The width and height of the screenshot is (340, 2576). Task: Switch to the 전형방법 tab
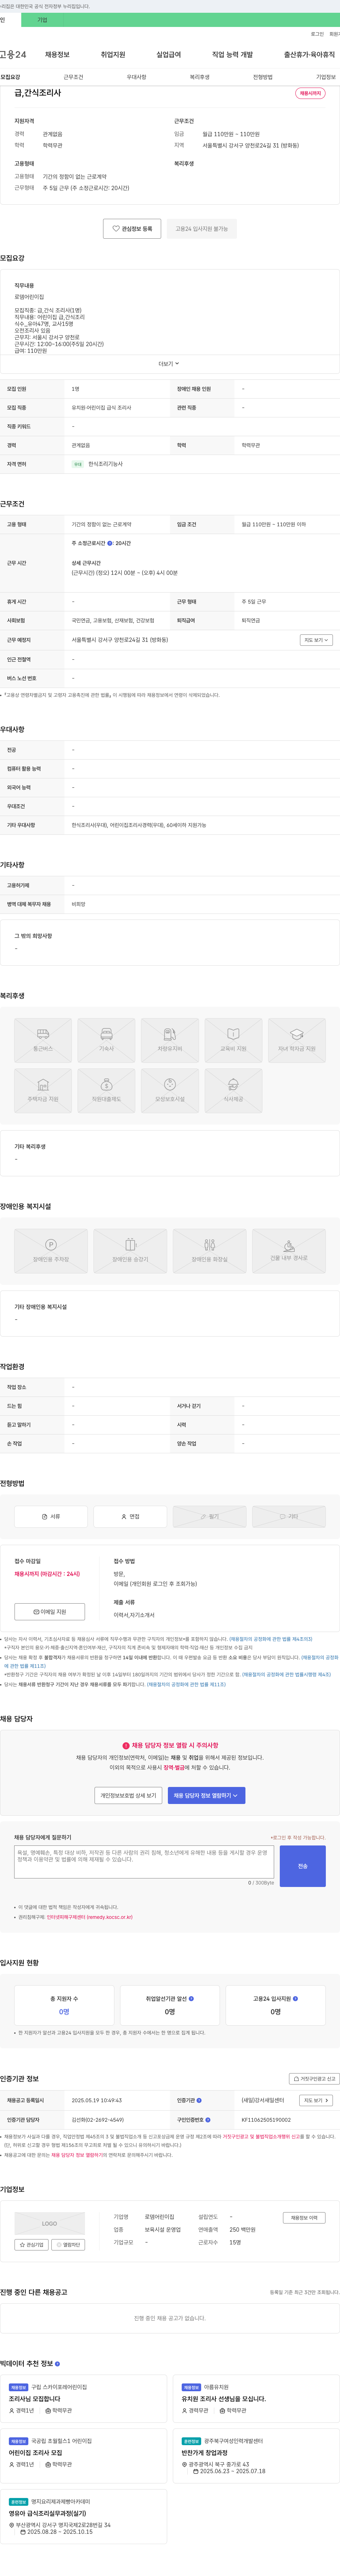tap(263, 77)
